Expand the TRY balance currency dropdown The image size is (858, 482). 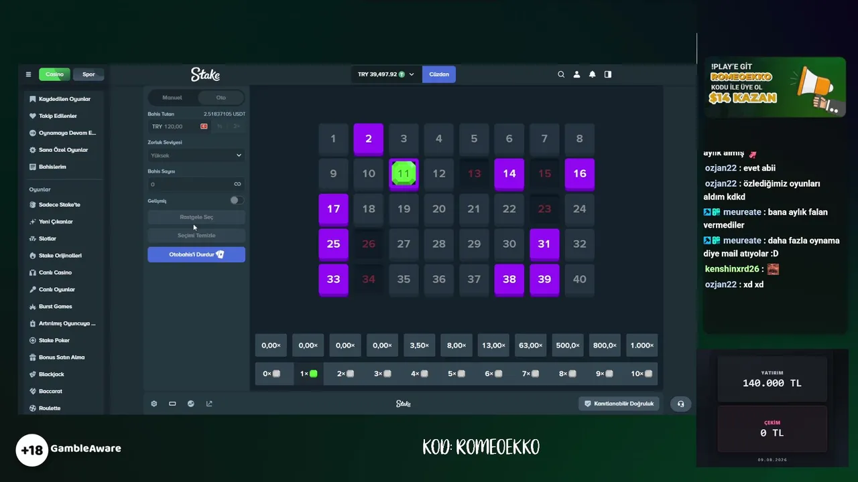(x=386, y=74)
